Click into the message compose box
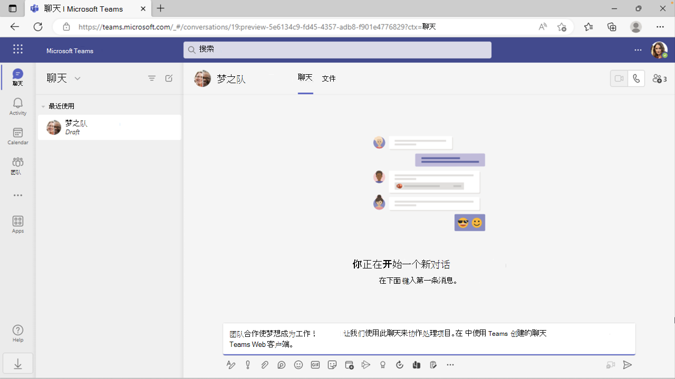This screenshot has width=675, height=379. pos(429,338)
